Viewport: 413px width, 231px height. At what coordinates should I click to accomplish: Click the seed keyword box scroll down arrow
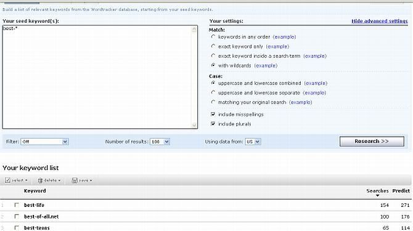click(194, 125)
